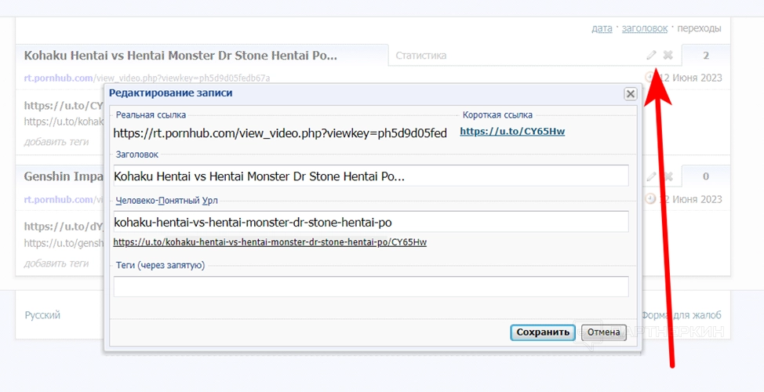Sort the list by заголовок
The width and height of the screenshot is (764, 392).
(x=645, y=28)
